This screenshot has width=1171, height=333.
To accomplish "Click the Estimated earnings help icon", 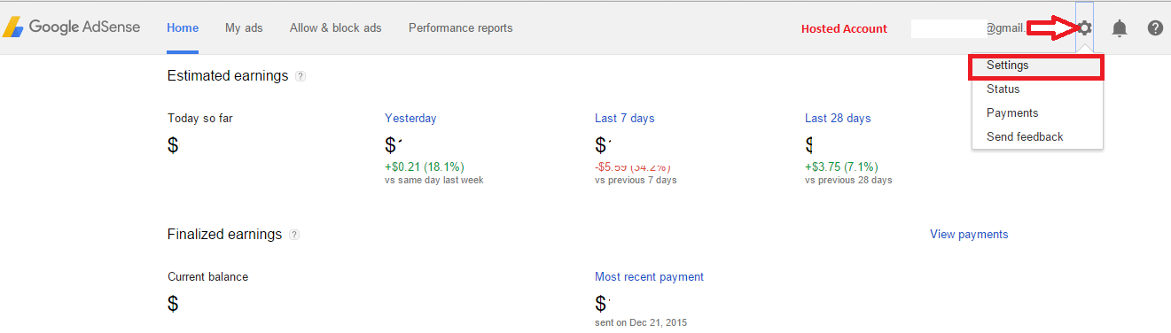I will (301, 76).
